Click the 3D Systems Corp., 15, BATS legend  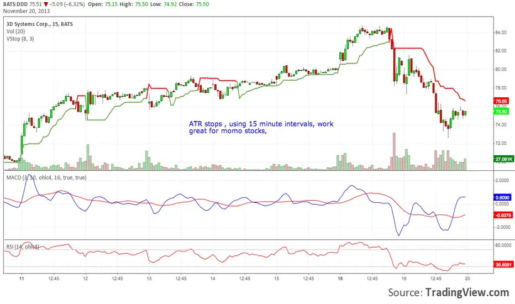click(40, 24)
